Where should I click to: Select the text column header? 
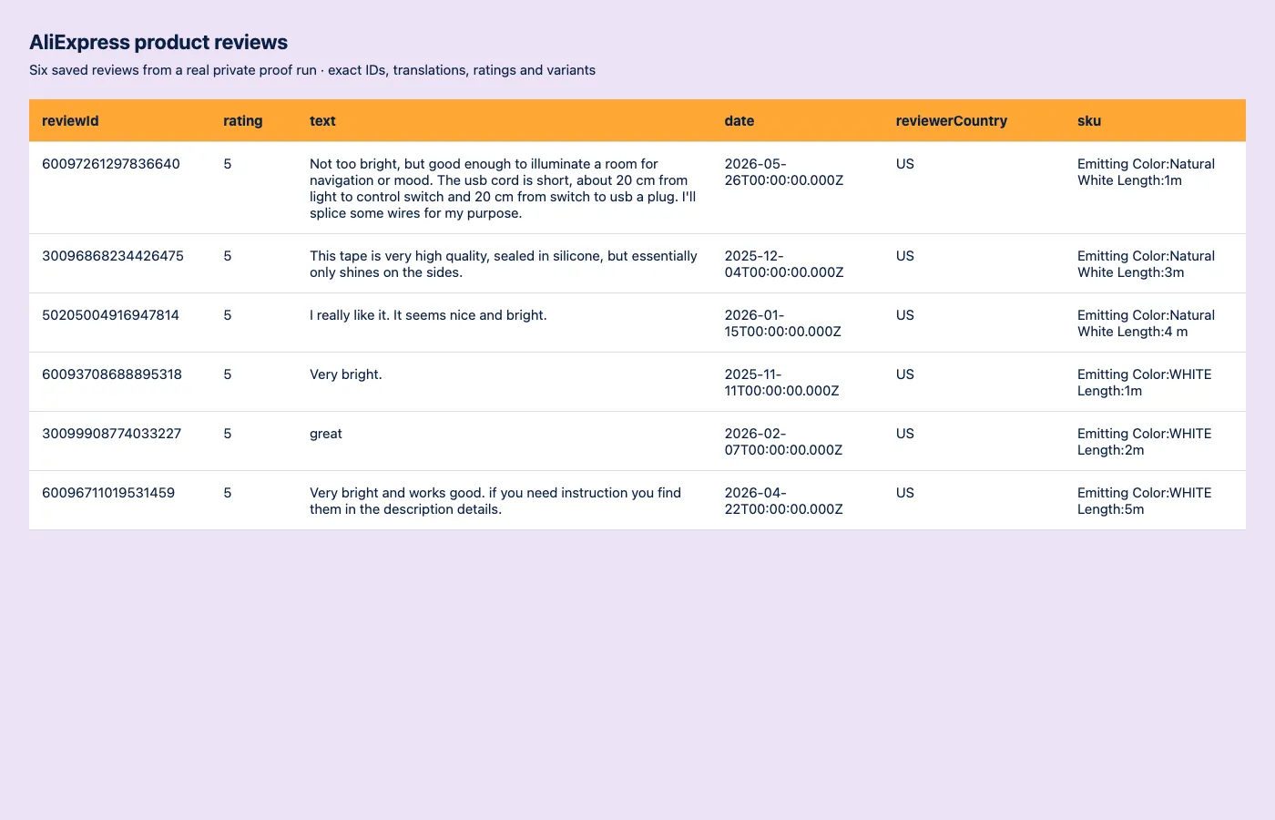(x=322, y=120)
